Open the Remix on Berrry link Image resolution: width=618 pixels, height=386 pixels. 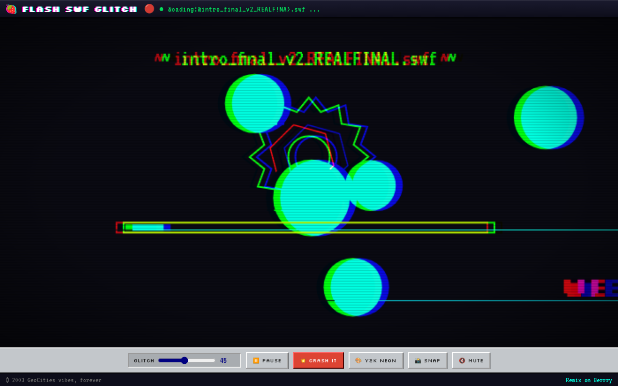pyautogui.click(x=589, y=380)
